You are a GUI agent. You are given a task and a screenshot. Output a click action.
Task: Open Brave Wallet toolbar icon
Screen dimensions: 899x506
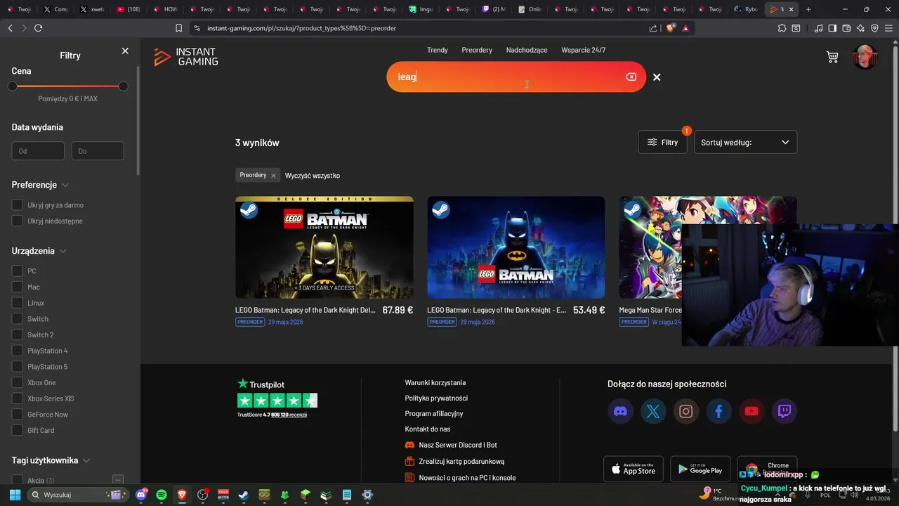[x=846, y=28]
